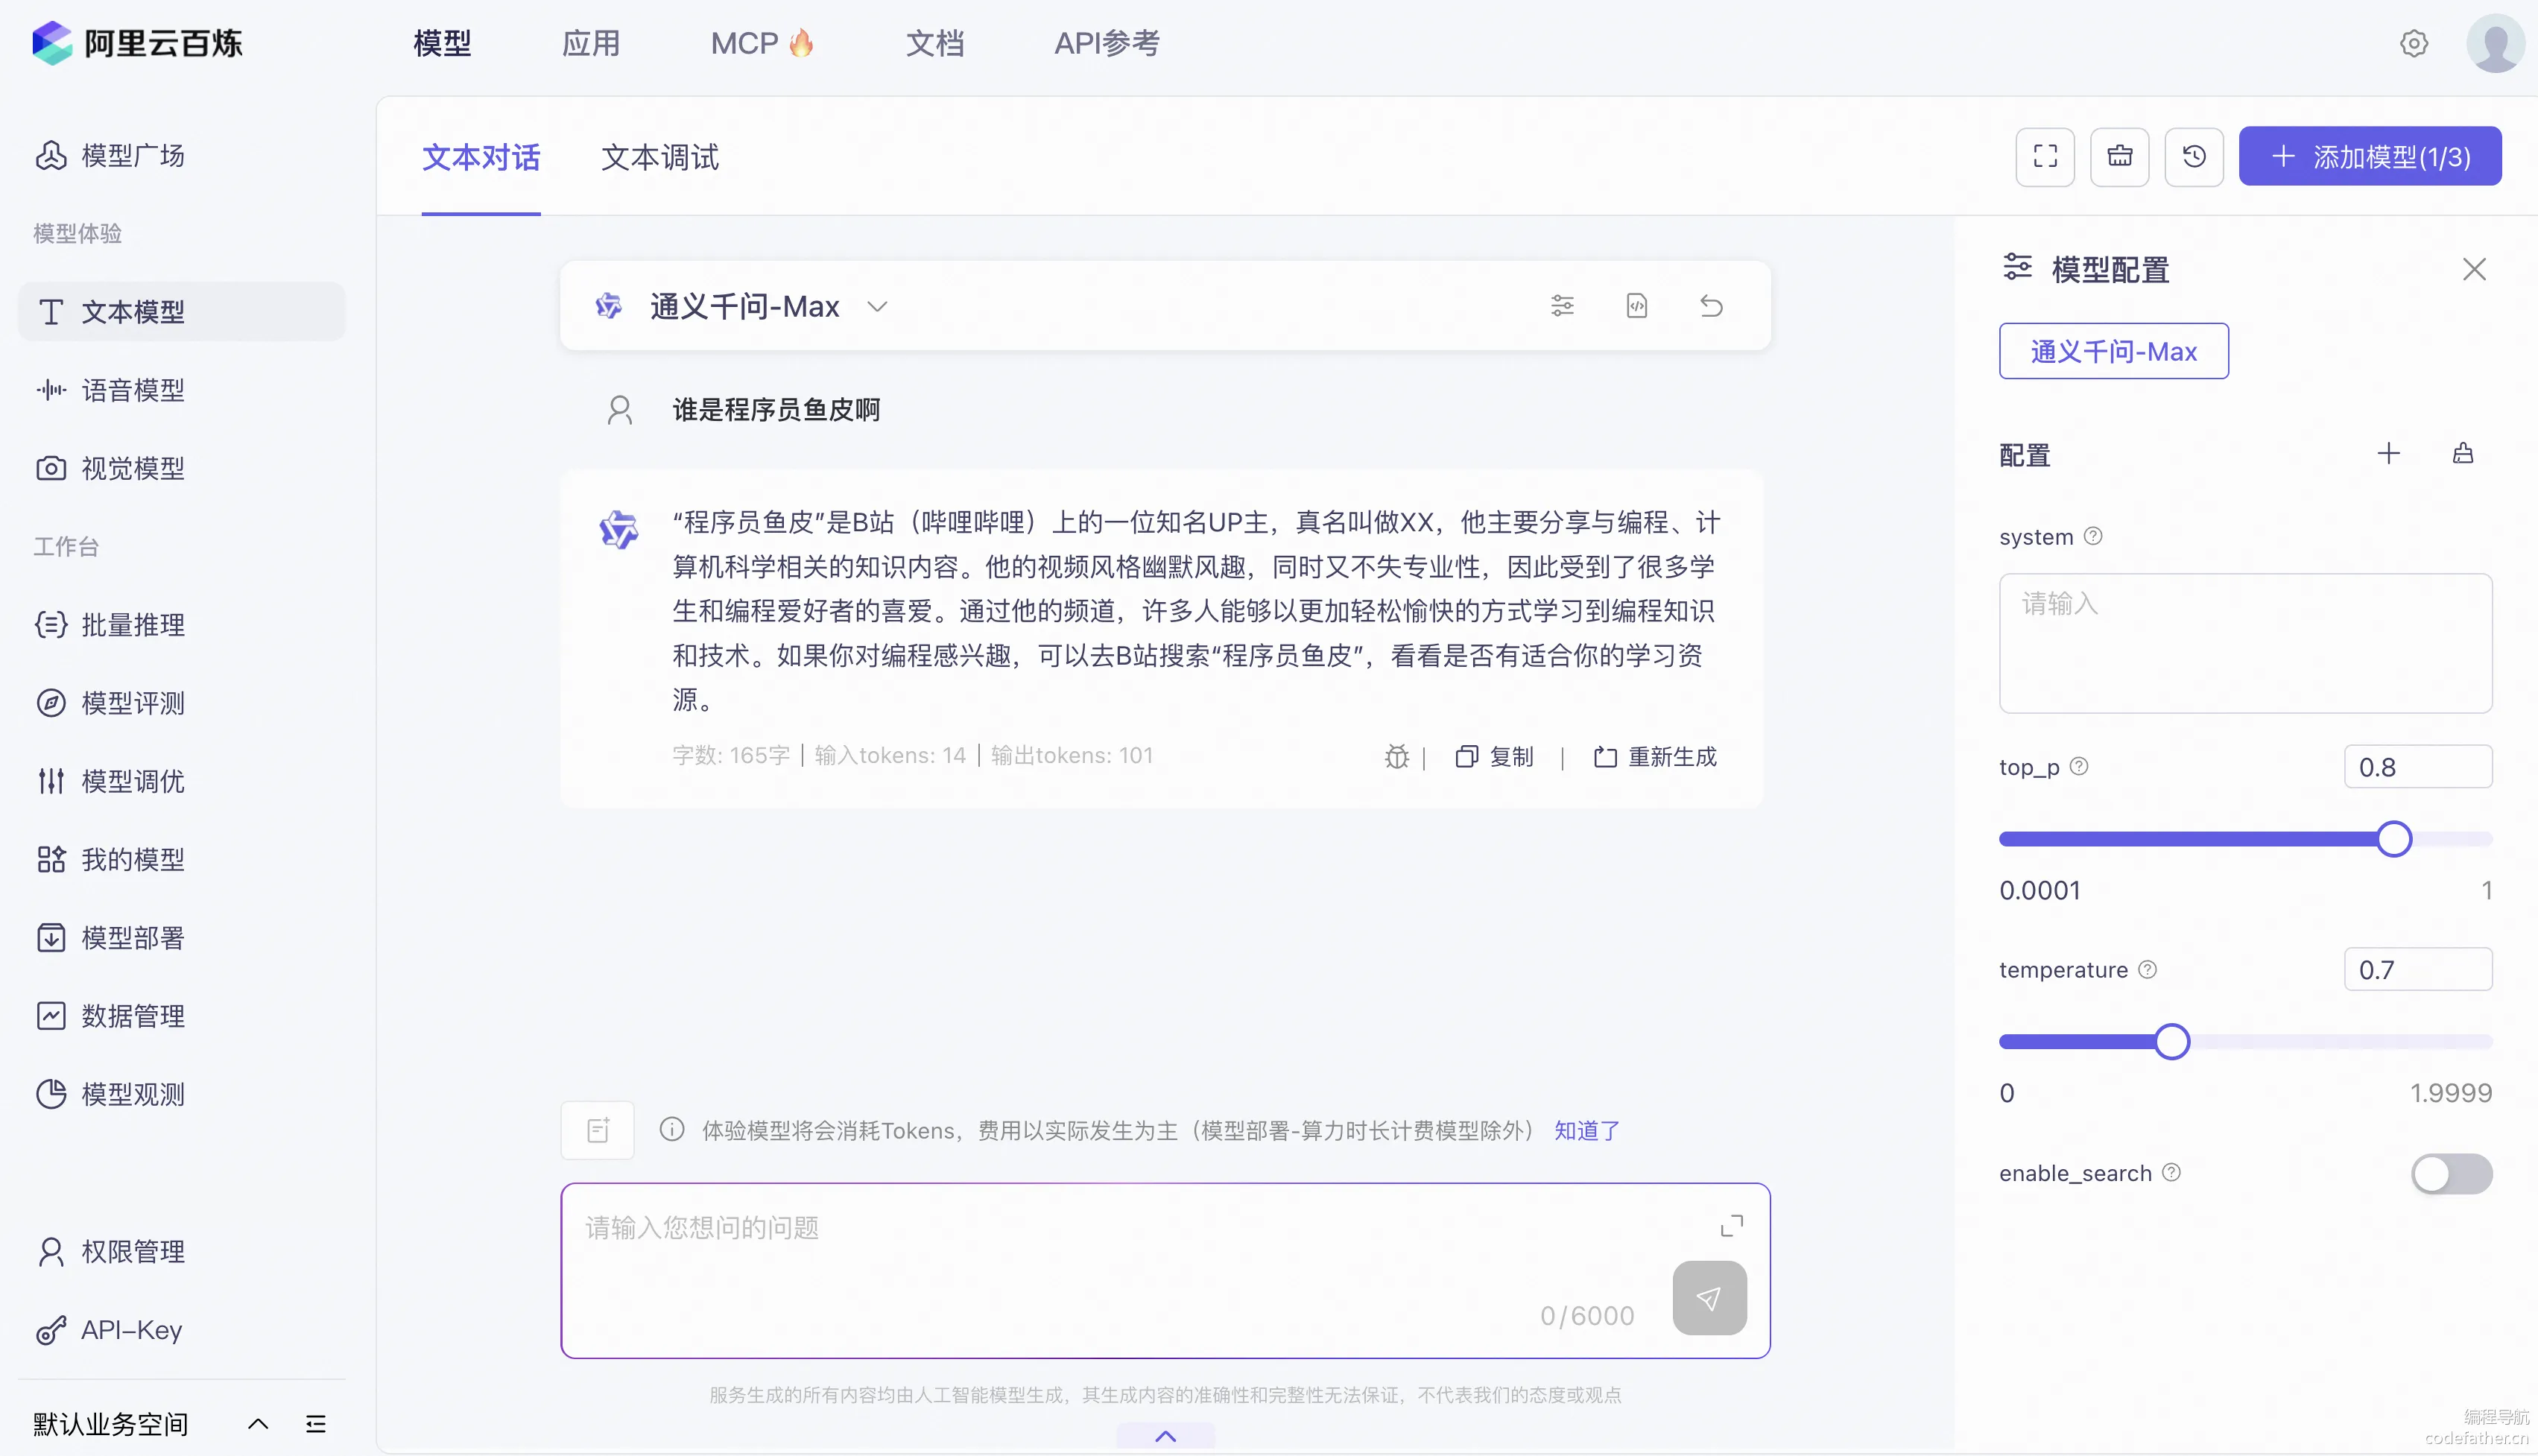Open the 模型 top navigation item
2538x1456 pixels.
tap(442, 43)
